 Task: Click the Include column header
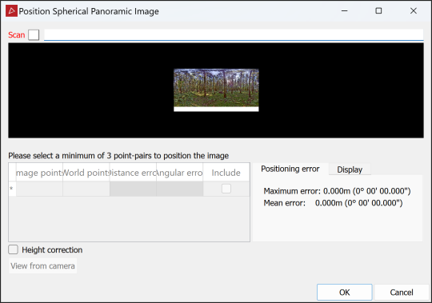[x=226, y=173]
